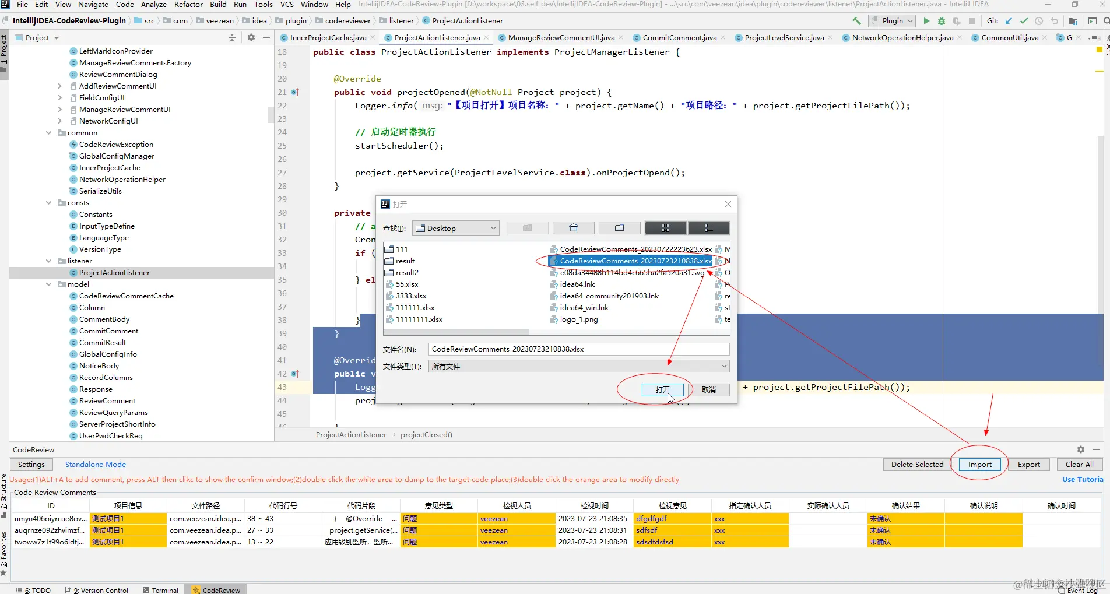Collapse the consts package folder
The image size is (1110, 594).
click(49, 203)
